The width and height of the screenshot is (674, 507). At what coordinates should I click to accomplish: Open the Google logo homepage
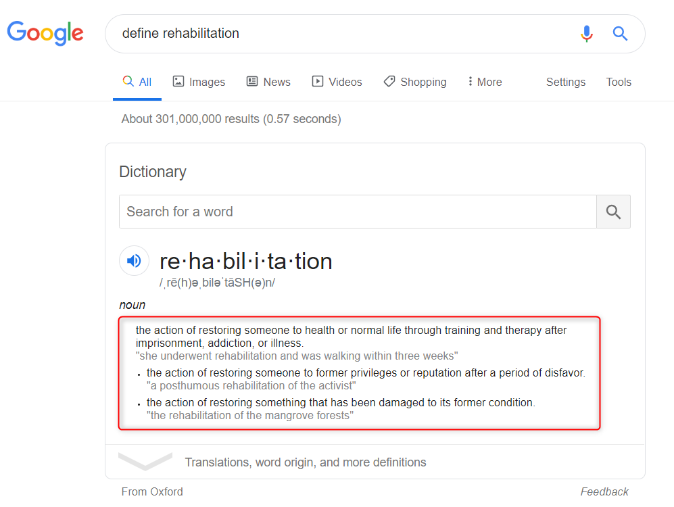[x=45, y=33]
